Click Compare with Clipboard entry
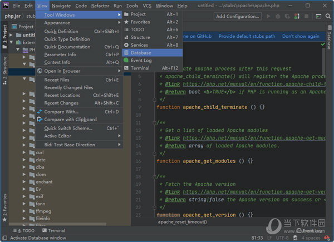 (x=79, y=120)
